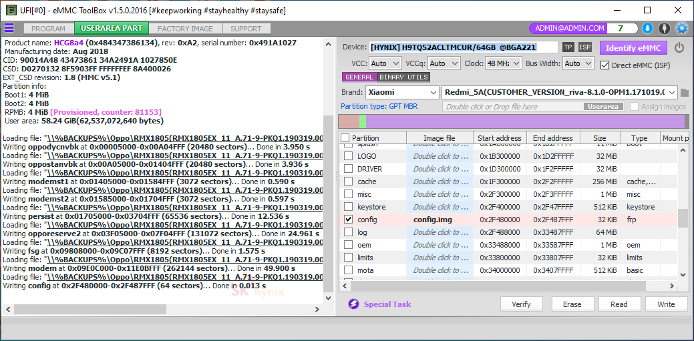
Task: Open the Brand Xiaomi dropdown
Action: pyautogui.click(x=402, y=93)
